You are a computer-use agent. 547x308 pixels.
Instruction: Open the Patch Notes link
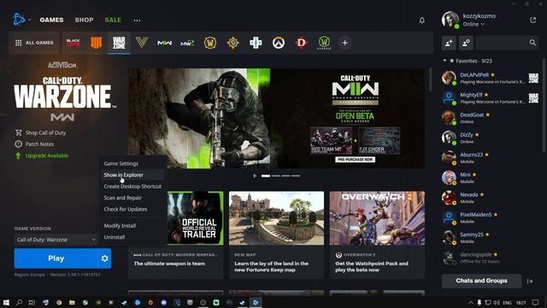pos(34,144)
